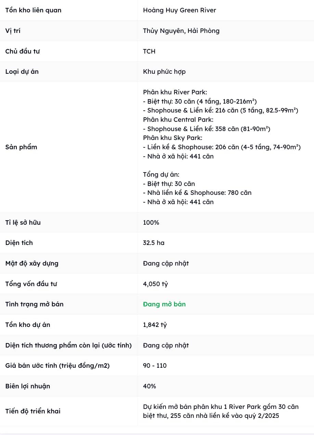Click the 'Phân khu Central Park:' heading

[x=178, y=120]
